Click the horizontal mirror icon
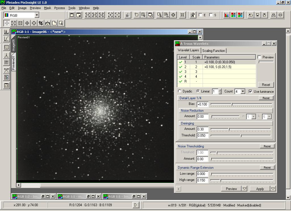Viewport: 291px width, 211px height. [x=273, y=15]
